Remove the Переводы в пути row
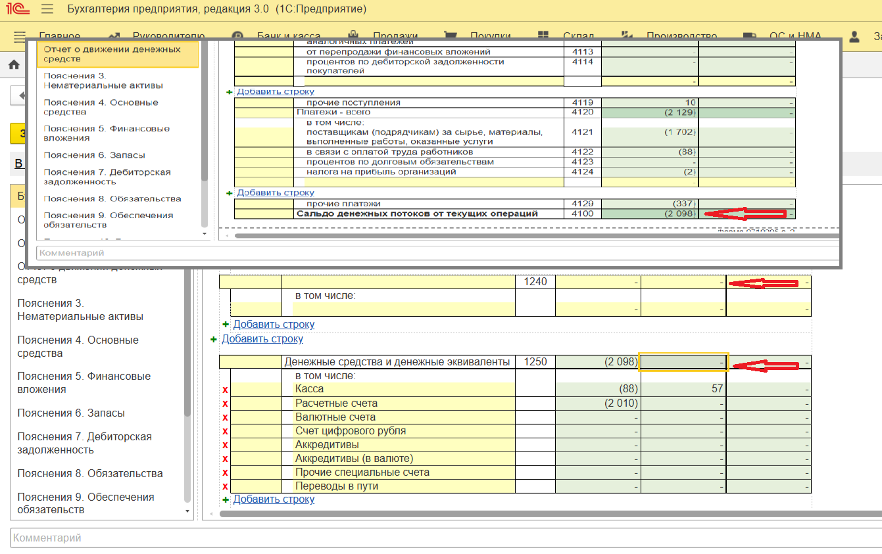882x554 pixels. [x=225, y=487]
